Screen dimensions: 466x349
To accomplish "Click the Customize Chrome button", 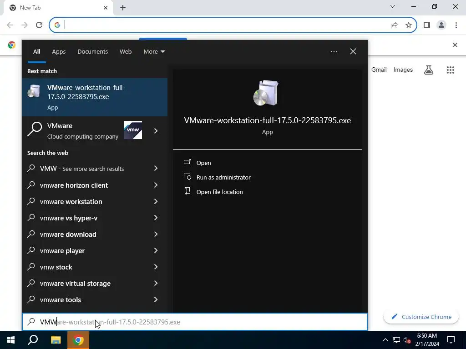I will coord(421,317).
